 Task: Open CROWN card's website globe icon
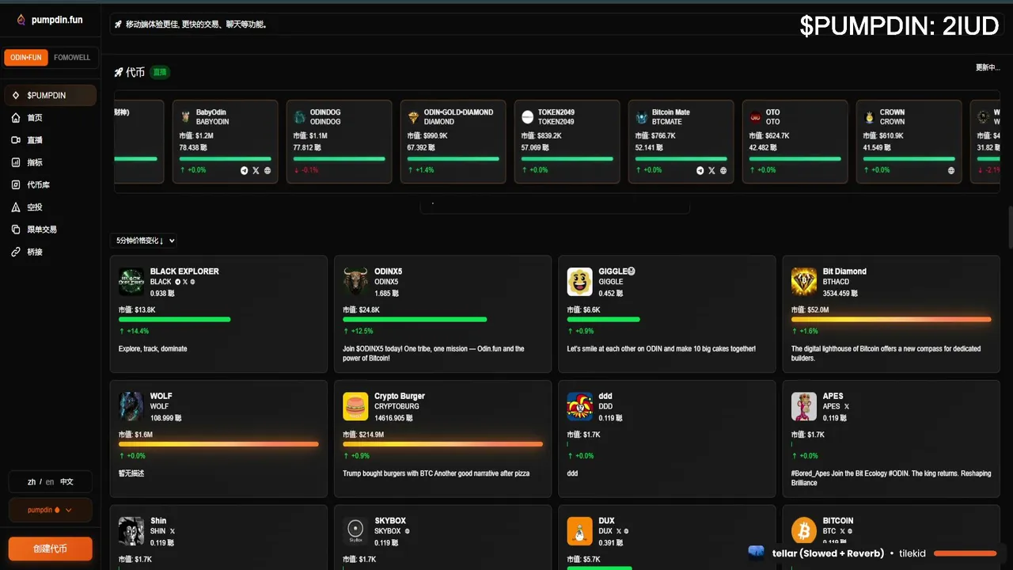click(951, 170)
